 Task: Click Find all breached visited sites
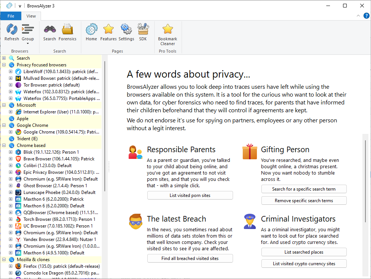pos(190,258)
